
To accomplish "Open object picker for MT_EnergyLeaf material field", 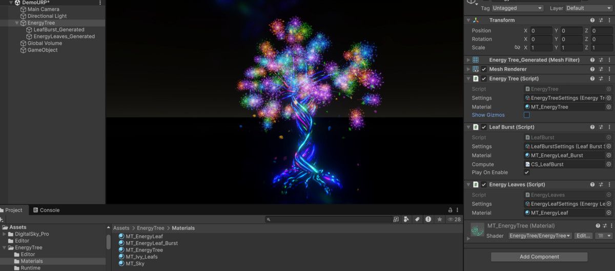I will [609, 213].
